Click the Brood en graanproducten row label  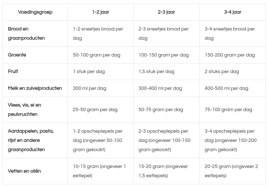[x=26, y=34]
